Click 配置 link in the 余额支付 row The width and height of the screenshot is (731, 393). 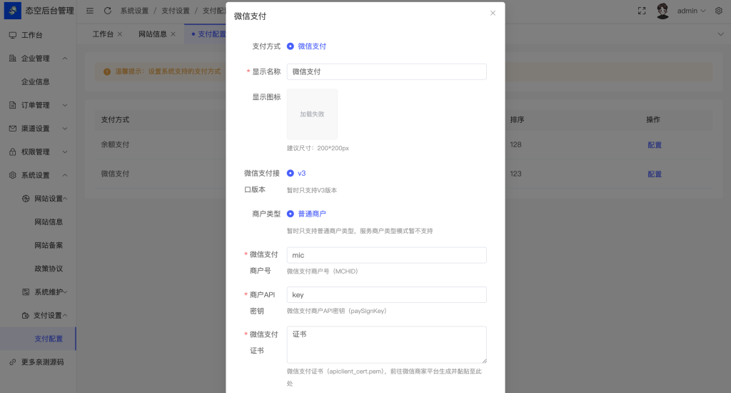[655, 144]
